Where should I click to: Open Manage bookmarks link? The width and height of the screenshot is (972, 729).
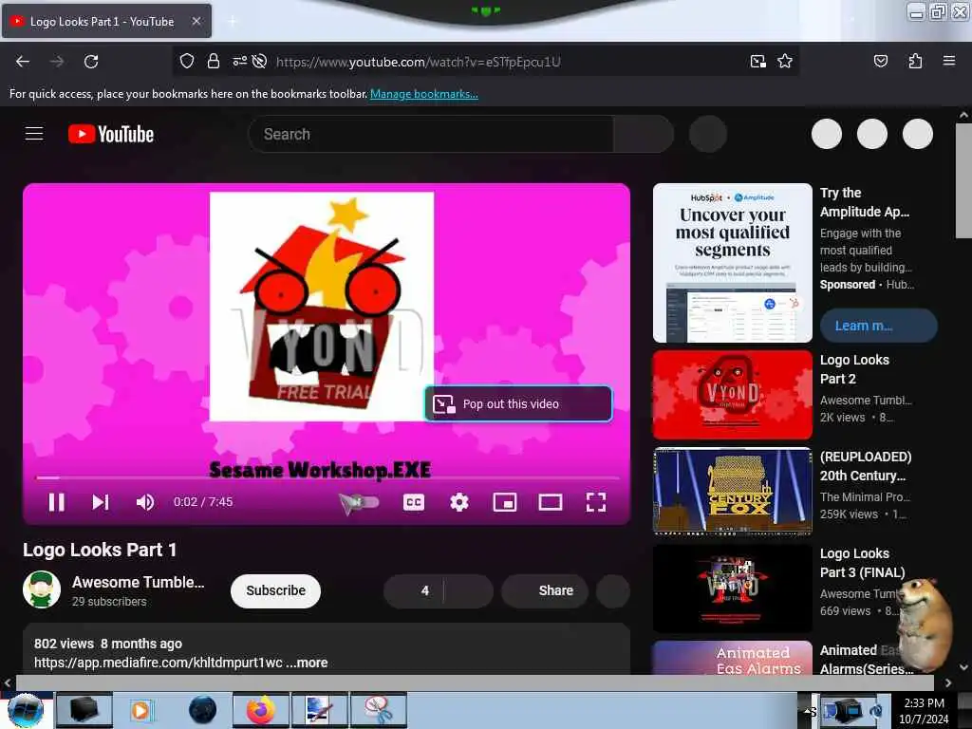coord(424,94)
